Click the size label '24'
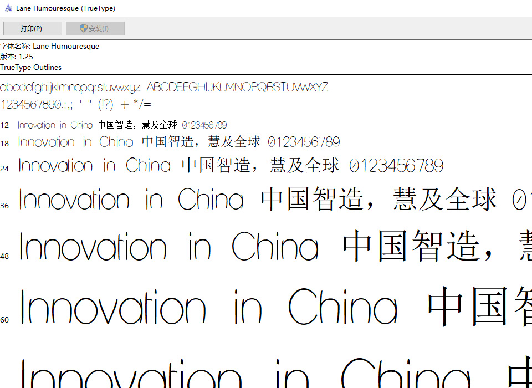Image resolution: width=532 pixels, height=388 pixels. [x=4, y=169]
